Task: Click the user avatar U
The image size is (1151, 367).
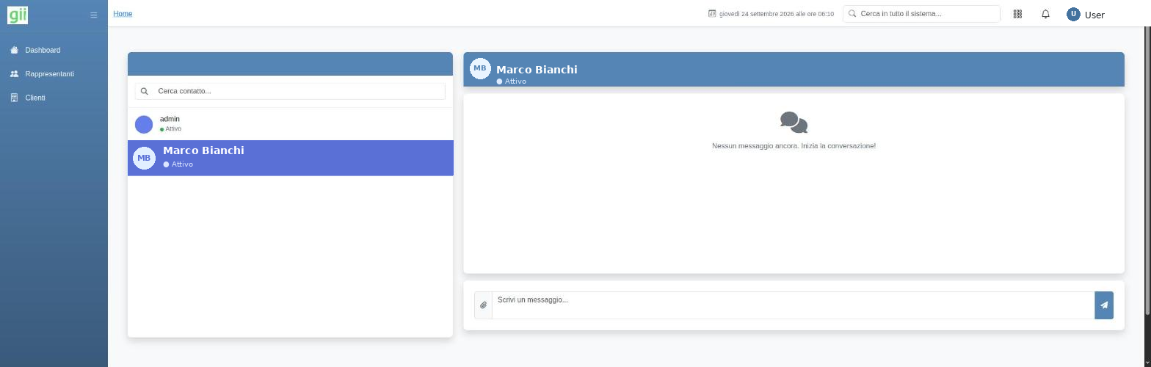Action: click(x=1073, y=14)
